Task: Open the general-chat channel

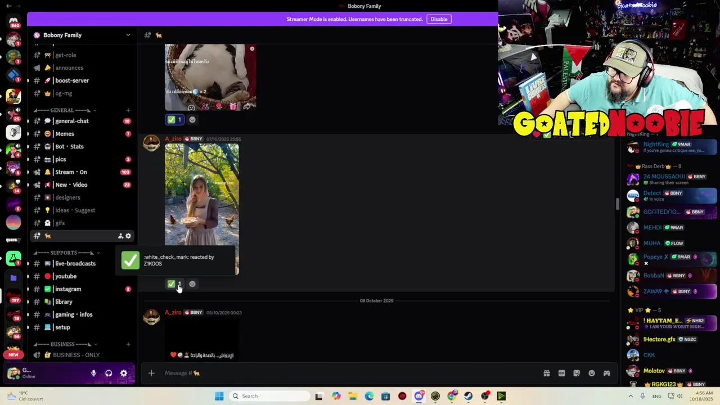Action: [x=82, y=121]
